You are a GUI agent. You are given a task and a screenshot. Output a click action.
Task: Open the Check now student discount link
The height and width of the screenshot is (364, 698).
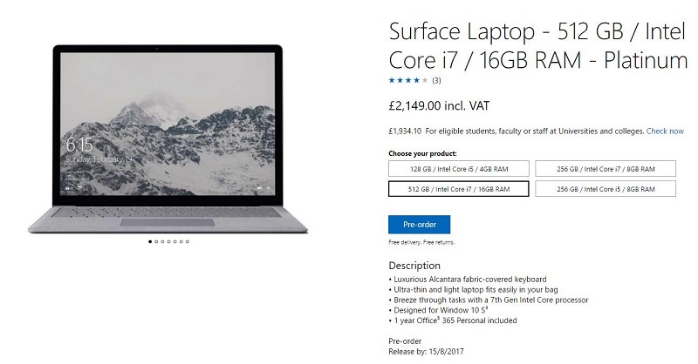click(665, 131)
